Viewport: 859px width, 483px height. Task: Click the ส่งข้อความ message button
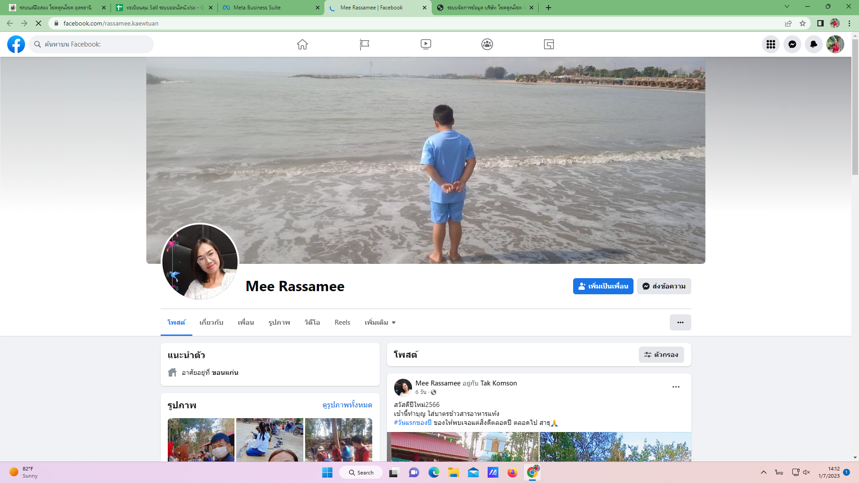[664, 286]
